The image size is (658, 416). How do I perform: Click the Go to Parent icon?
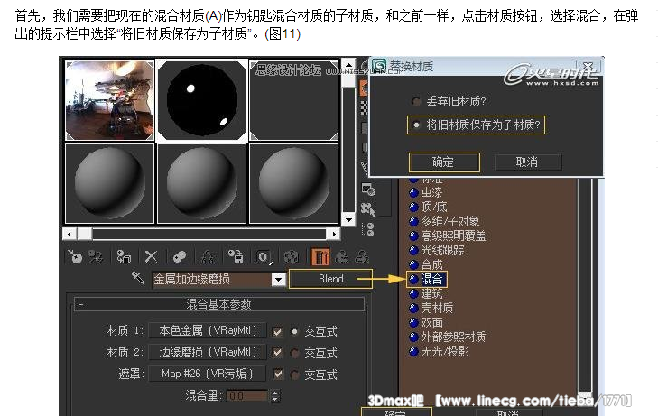[x=341, y=256]
